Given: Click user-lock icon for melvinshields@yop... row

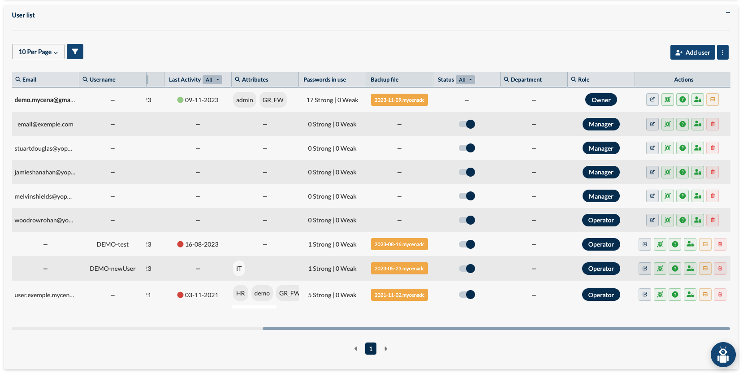Looking at the screenshot, I should point(698,196).
